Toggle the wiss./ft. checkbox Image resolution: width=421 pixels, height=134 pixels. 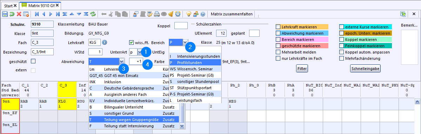pyautogui.click(x=132, y=42)
